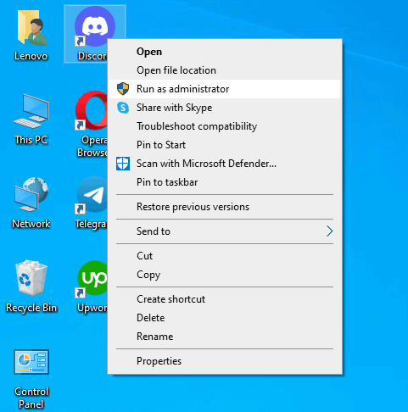Choose Restore previous versions
The width and height of the screenshot is (408, 412).
pyautogui.click(x=225, y=207)
